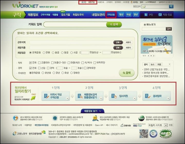Click the blue 통합검색 magnifier button

tap(171, 6)
